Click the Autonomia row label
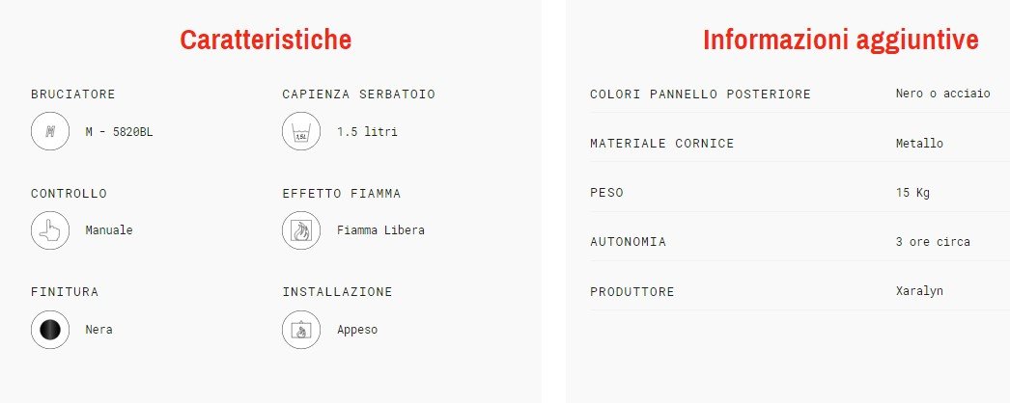The image size is (1010, 403). (x=628, y=242)
